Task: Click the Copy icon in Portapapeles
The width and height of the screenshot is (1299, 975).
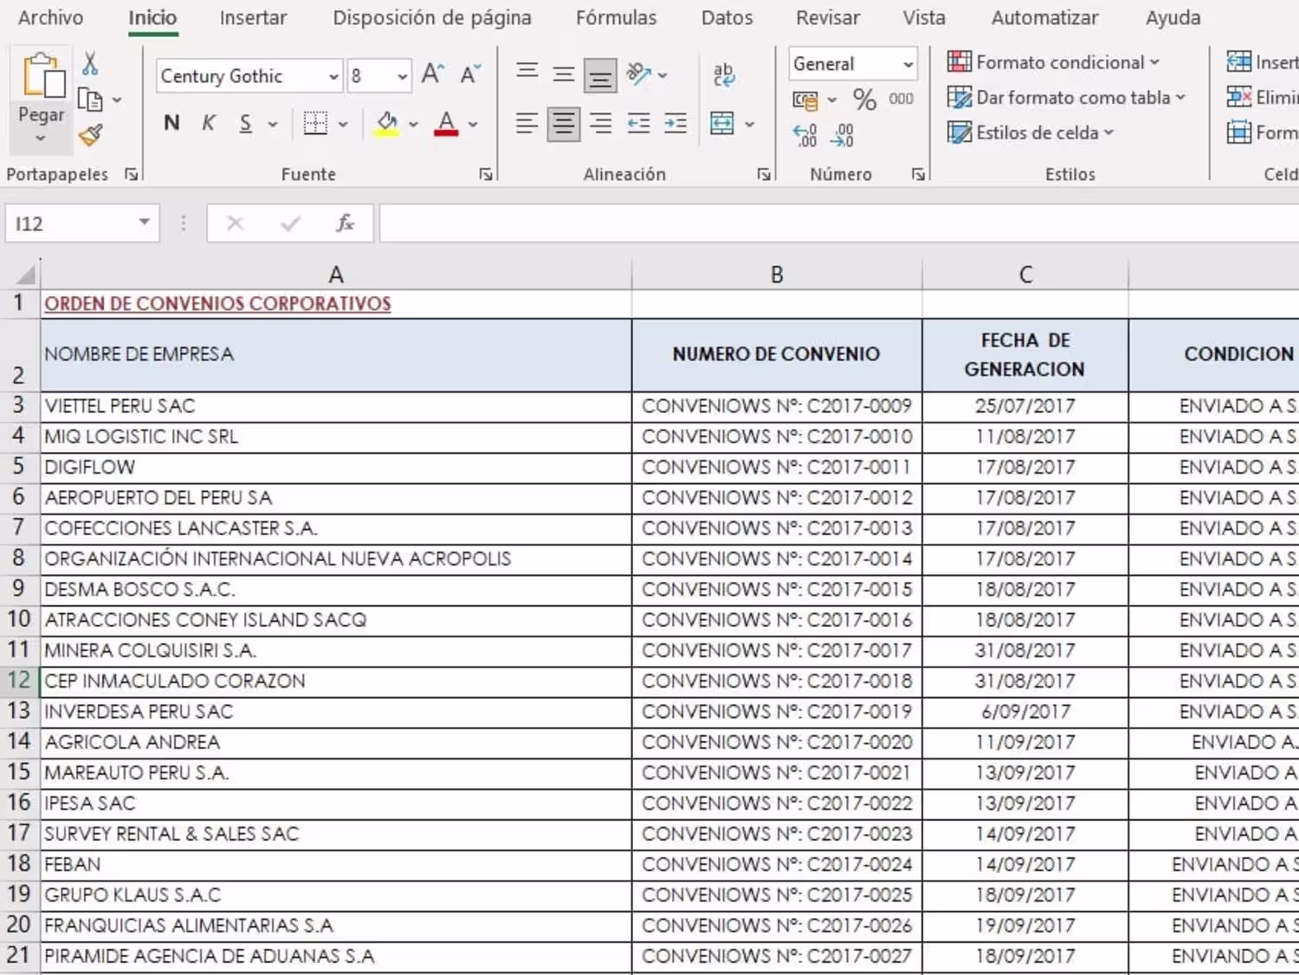Action: click(90, 100)
